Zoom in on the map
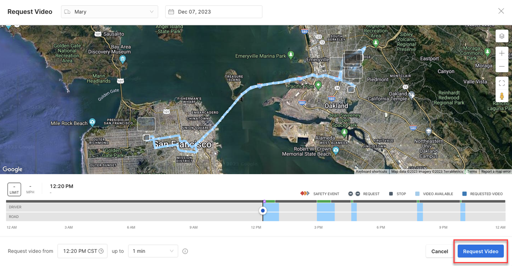Viewport: 512px width, 266px height. click(x=502, y=53)
